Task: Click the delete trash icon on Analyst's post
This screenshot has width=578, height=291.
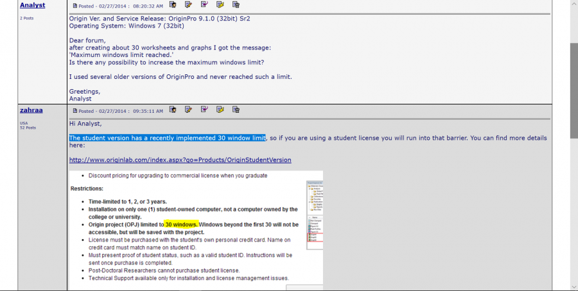Action: pos(236,4)
